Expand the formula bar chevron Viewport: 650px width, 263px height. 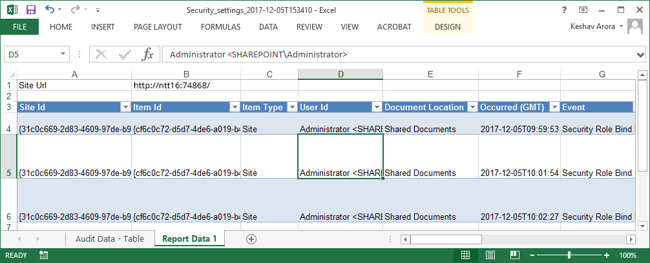[x=640, y=55]
